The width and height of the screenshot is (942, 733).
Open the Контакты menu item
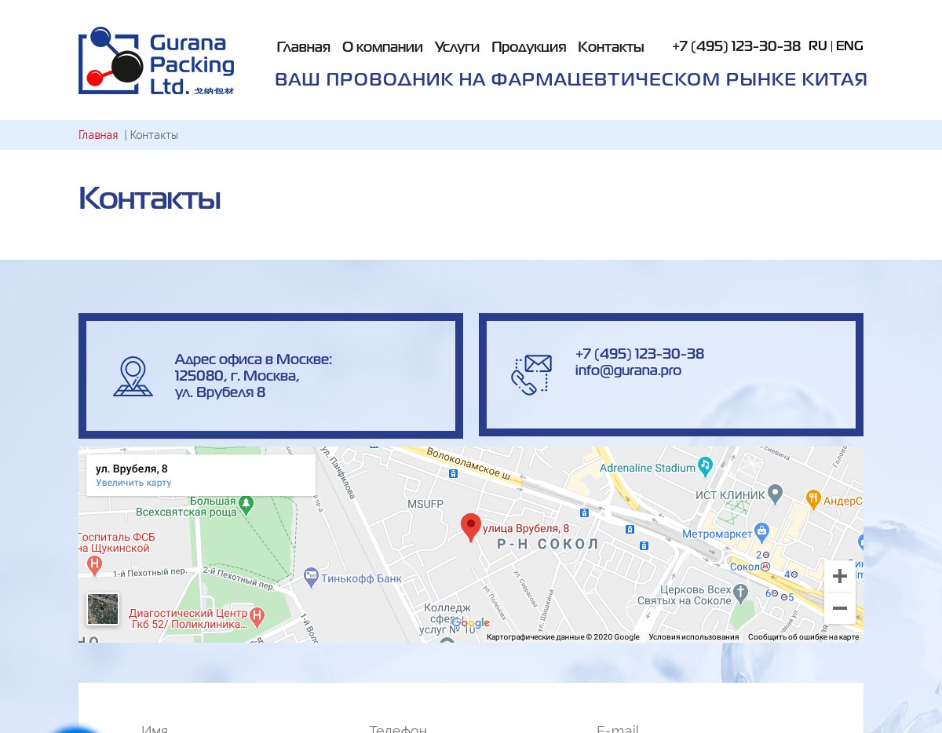pos(611,47)
